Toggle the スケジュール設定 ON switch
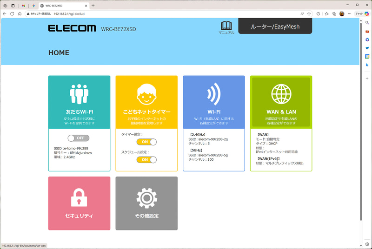 tap(146, 160)
